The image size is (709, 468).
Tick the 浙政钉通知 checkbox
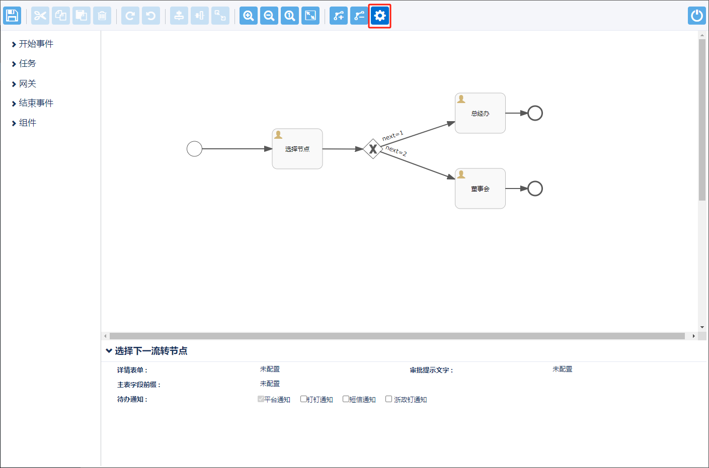pyautogui.click(x=388, y=399)
